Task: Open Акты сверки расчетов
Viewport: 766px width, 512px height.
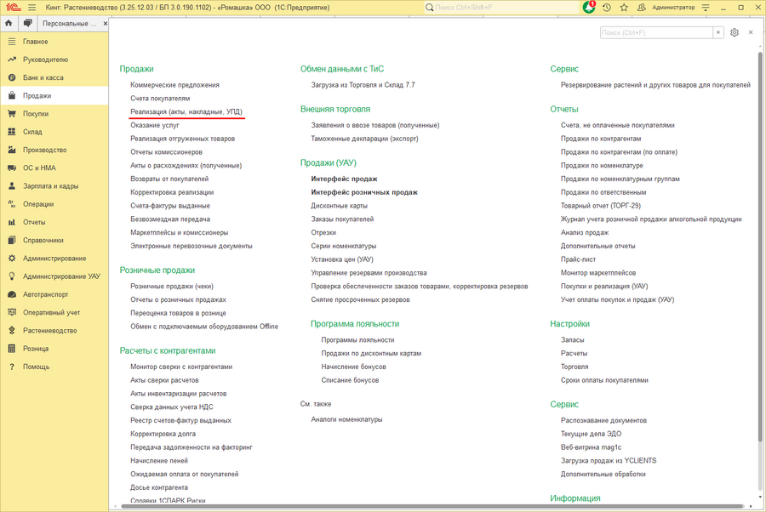Action: [x=164, y=380]
